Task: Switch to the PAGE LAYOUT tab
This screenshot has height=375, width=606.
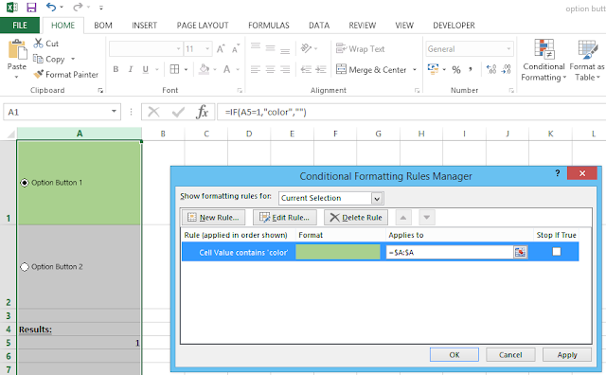Action: click(x=203, y=26)
